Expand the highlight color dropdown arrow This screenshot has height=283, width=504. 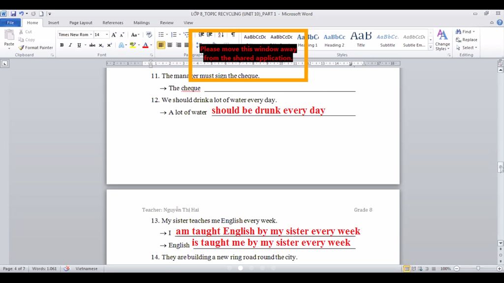pyautogui.click(x=139, y=45)
